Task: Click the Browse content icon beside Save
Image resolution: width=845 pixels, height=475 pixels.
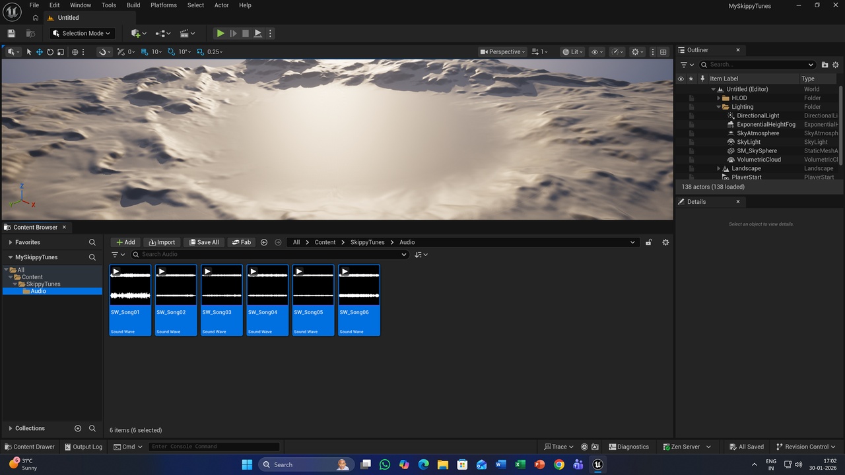Action: 30,33
